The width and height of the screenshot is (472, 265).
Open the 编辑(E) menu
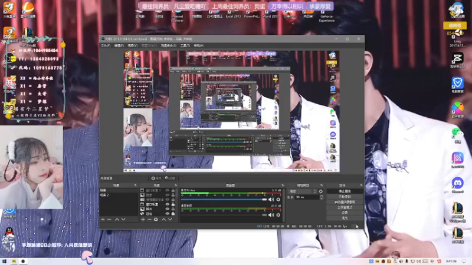pos(119,46)
